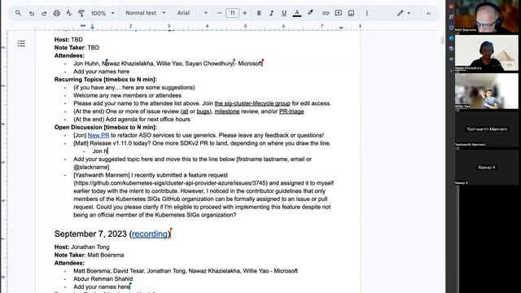This screenshot has width=521, height=293.
Task: Click 'Welcome any new members or attendees' line
Action: pos(127,95)
